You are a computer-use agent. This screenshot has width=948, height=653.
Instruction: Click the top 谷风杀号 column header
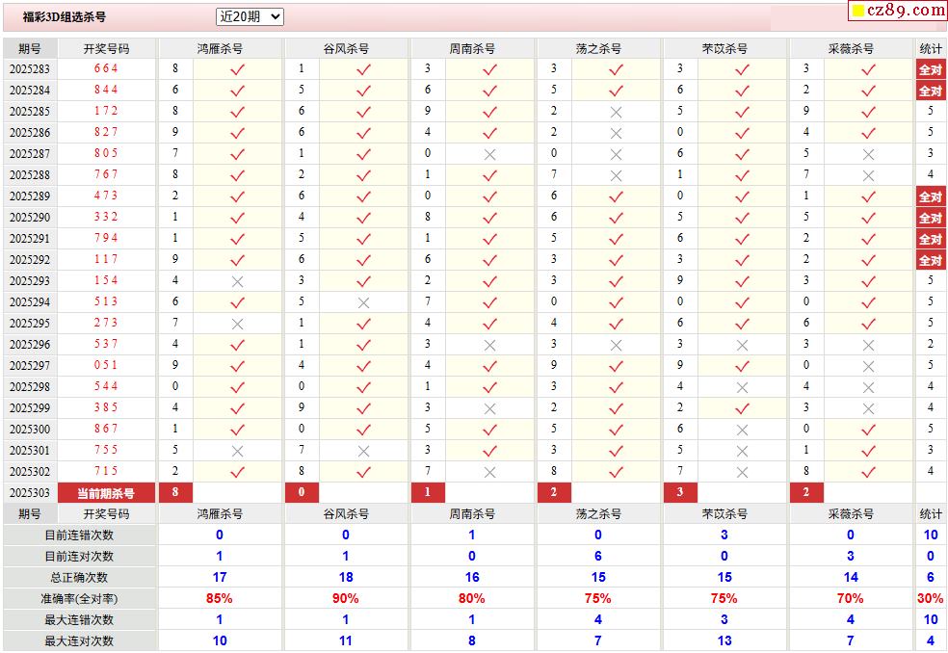pyautogui.click(x=346, y=49)
